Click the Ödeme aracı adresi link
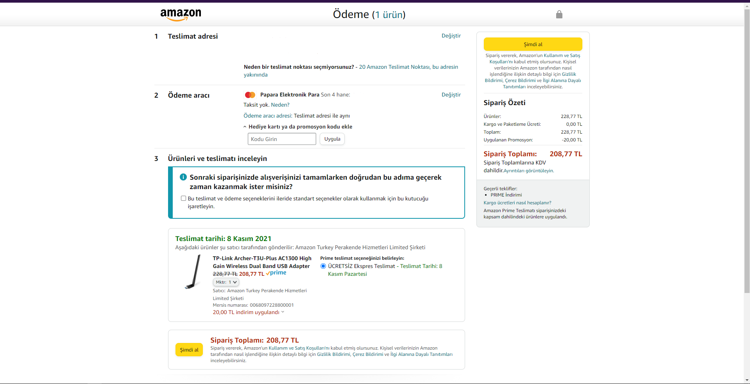Screen dimensions: 750x384 [x=268, y=116]
